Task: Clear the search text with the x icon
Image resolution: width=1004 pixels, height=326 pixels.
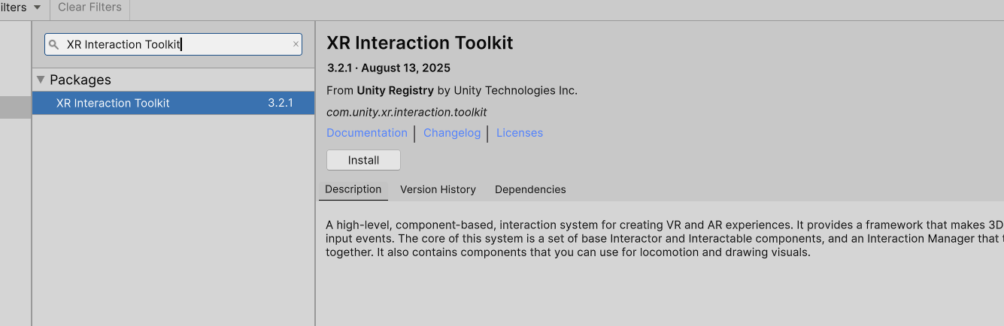Action: (296, 44)
